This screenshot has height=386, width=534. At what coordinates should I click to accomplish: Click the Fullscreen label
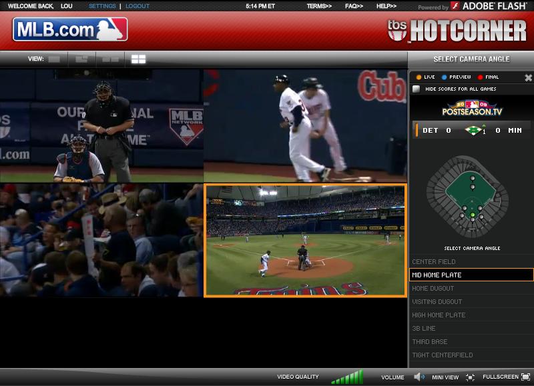(500, 377)
